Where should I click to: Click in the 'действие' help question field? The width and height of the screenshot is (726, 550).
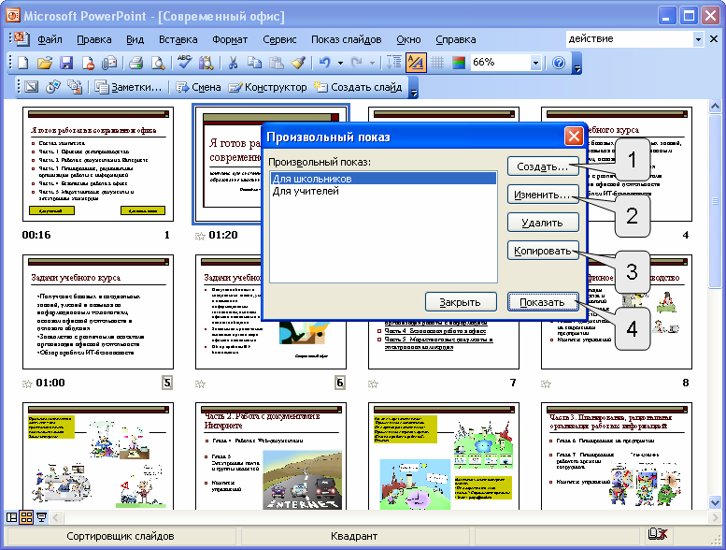(629, 39)
